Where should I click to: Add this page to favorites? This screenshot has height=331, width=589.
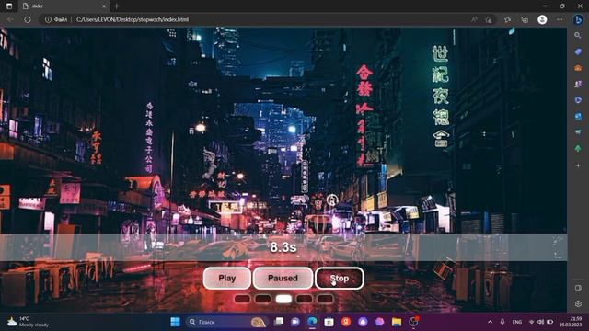pyautogui.click(x=489, y=19)
